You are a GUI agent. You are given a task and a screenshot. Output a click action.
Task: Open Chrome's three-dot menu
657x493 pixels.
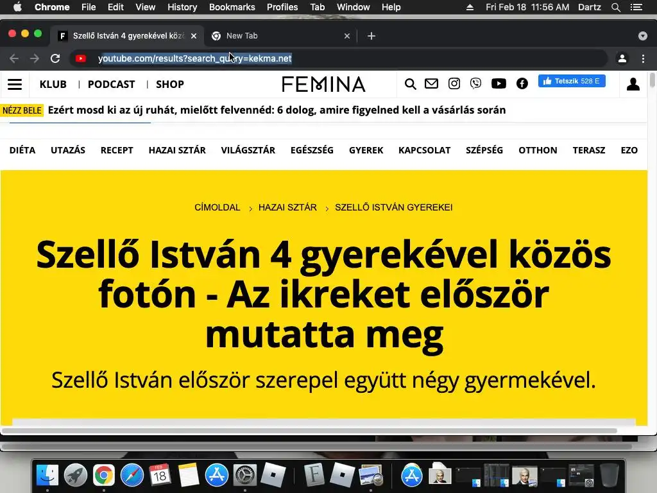(643, 58)
